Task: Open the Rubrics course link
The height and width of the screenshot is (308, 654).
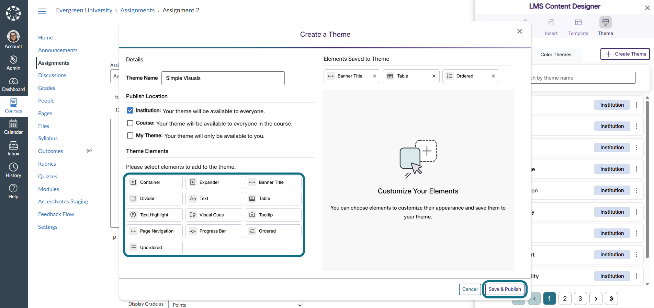Action: click(47, 164)
